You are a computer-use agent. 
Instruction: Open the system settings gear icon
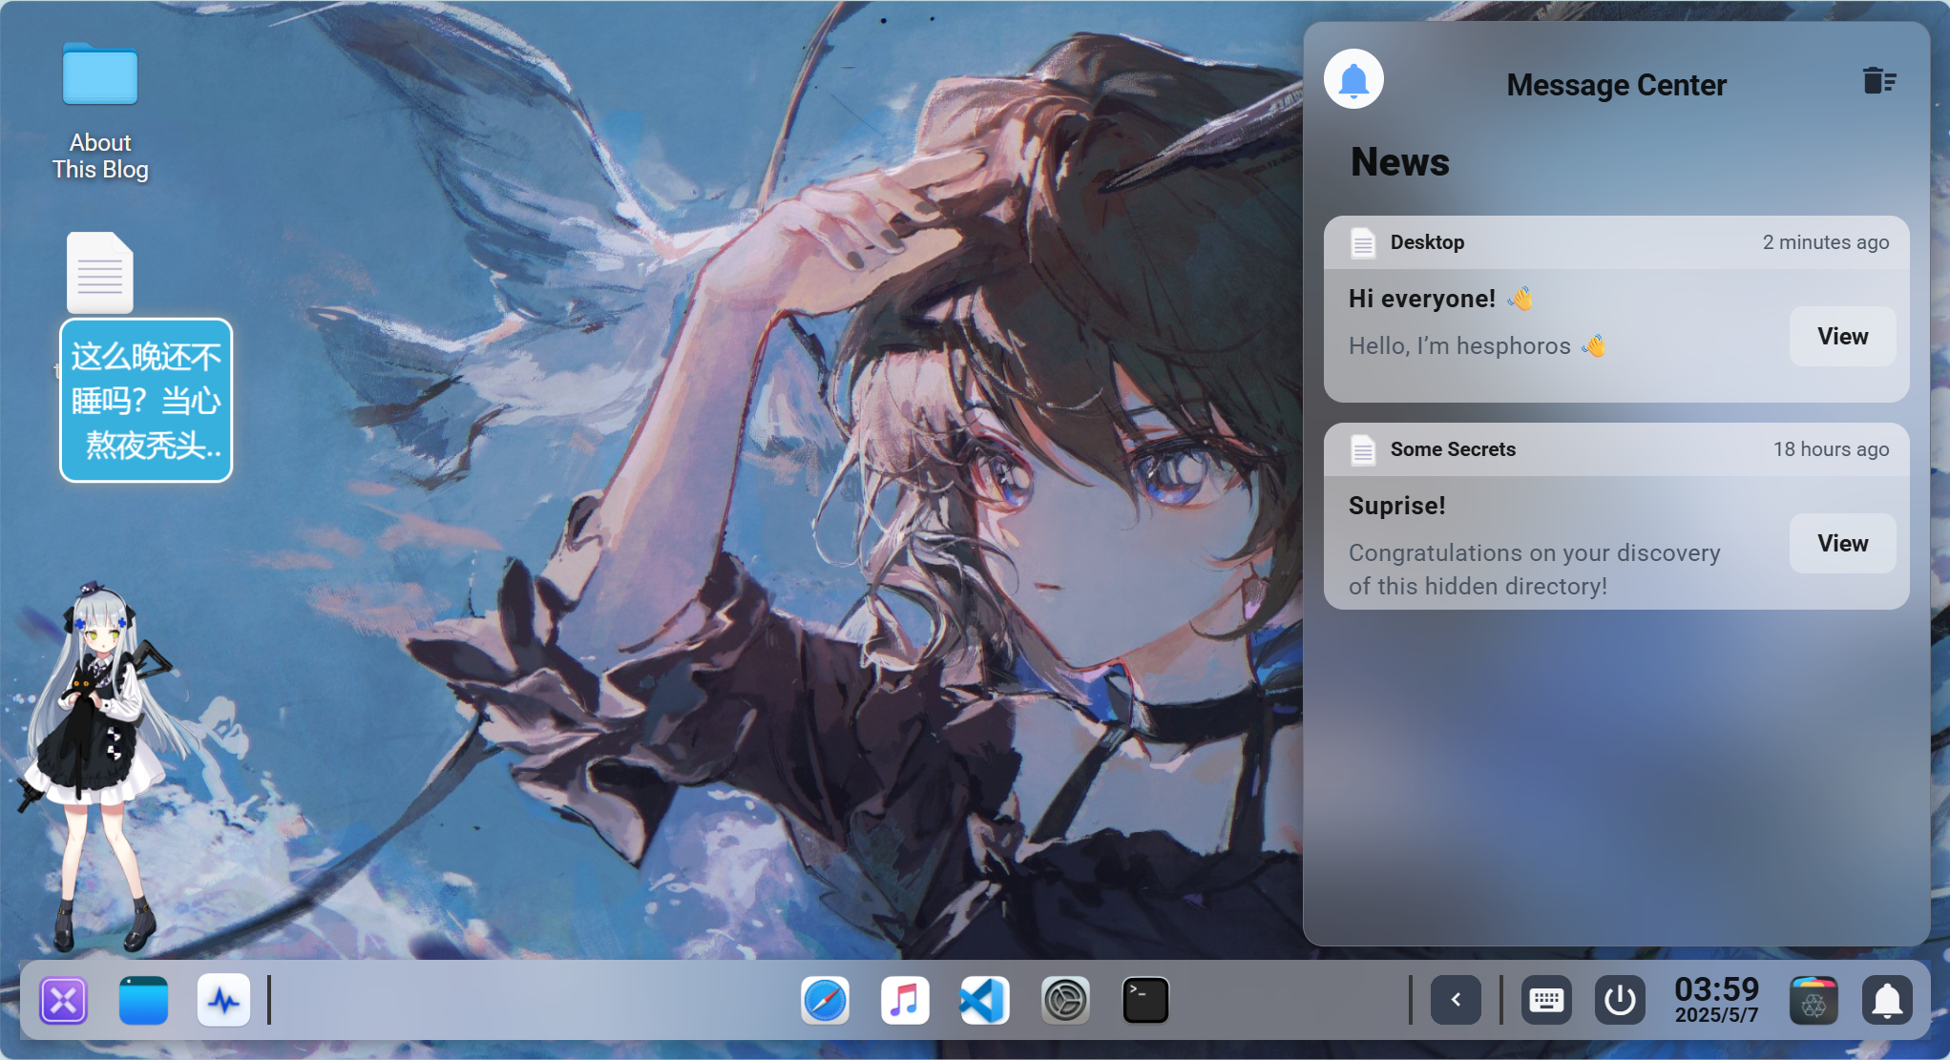pos(1065,1001)
